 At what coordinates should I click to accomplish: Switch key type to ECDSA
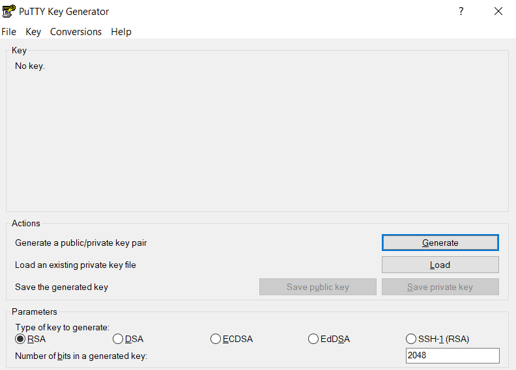(x=216, y=339)
